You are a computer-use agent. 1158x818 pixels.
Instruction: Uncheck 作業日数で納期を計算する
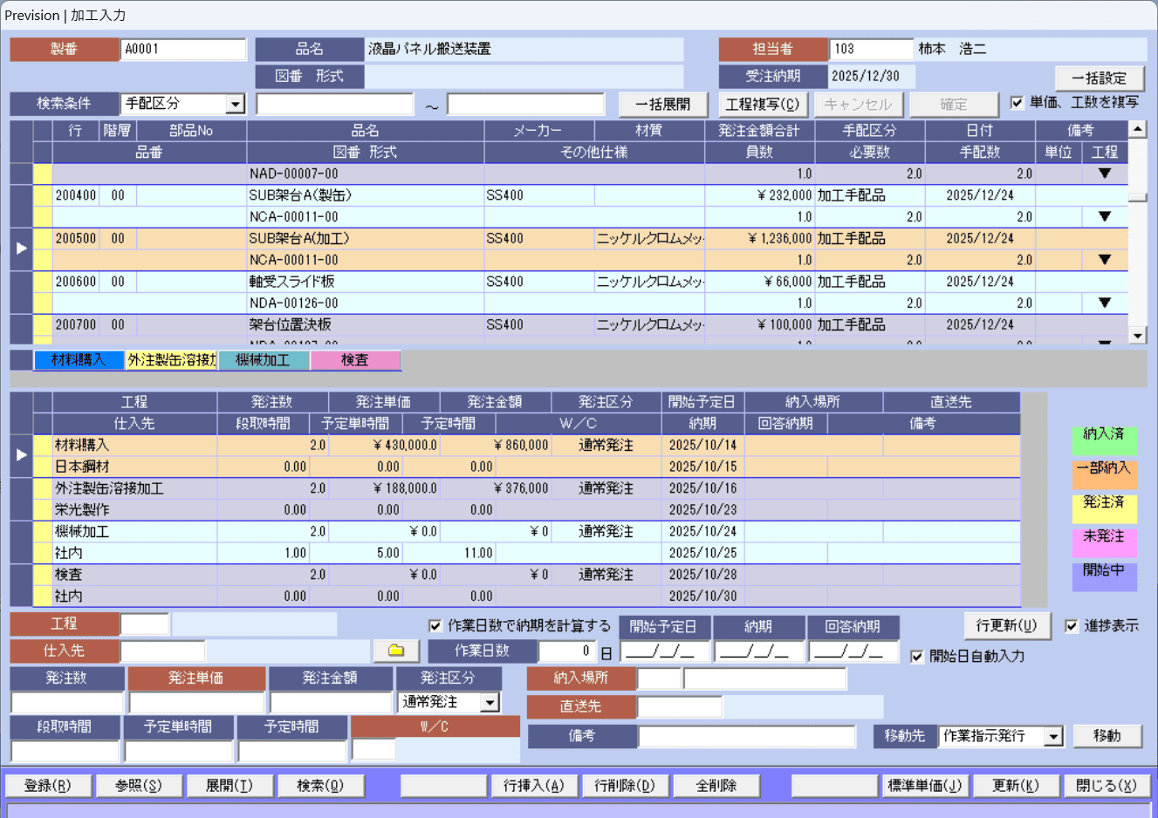435,626
